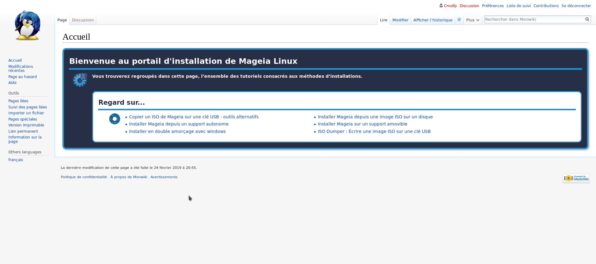Screen dimensions: 596x264
Task: Open the Modifier tab
Action: [x=400, y=20]
